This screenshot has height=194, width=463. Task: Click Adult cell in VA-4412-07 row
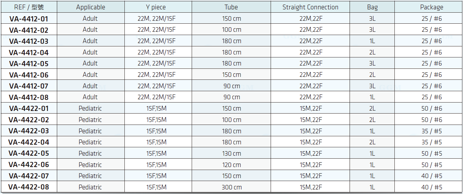tap(90, 86)
